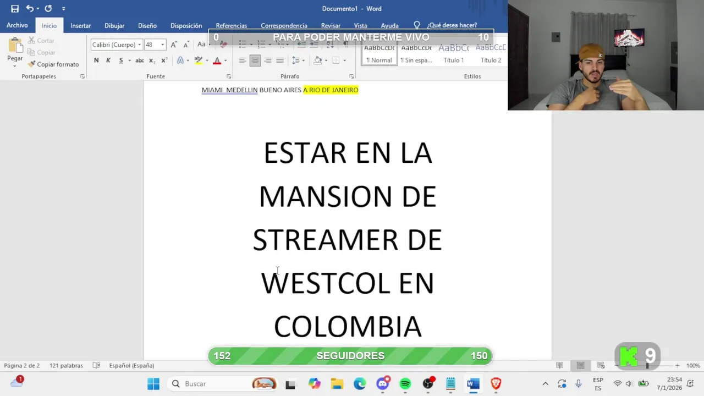This screenshot has height=396, width=704.
Task: Click the Redo/Repeat arrow icon
Action: tap(48, 9)
